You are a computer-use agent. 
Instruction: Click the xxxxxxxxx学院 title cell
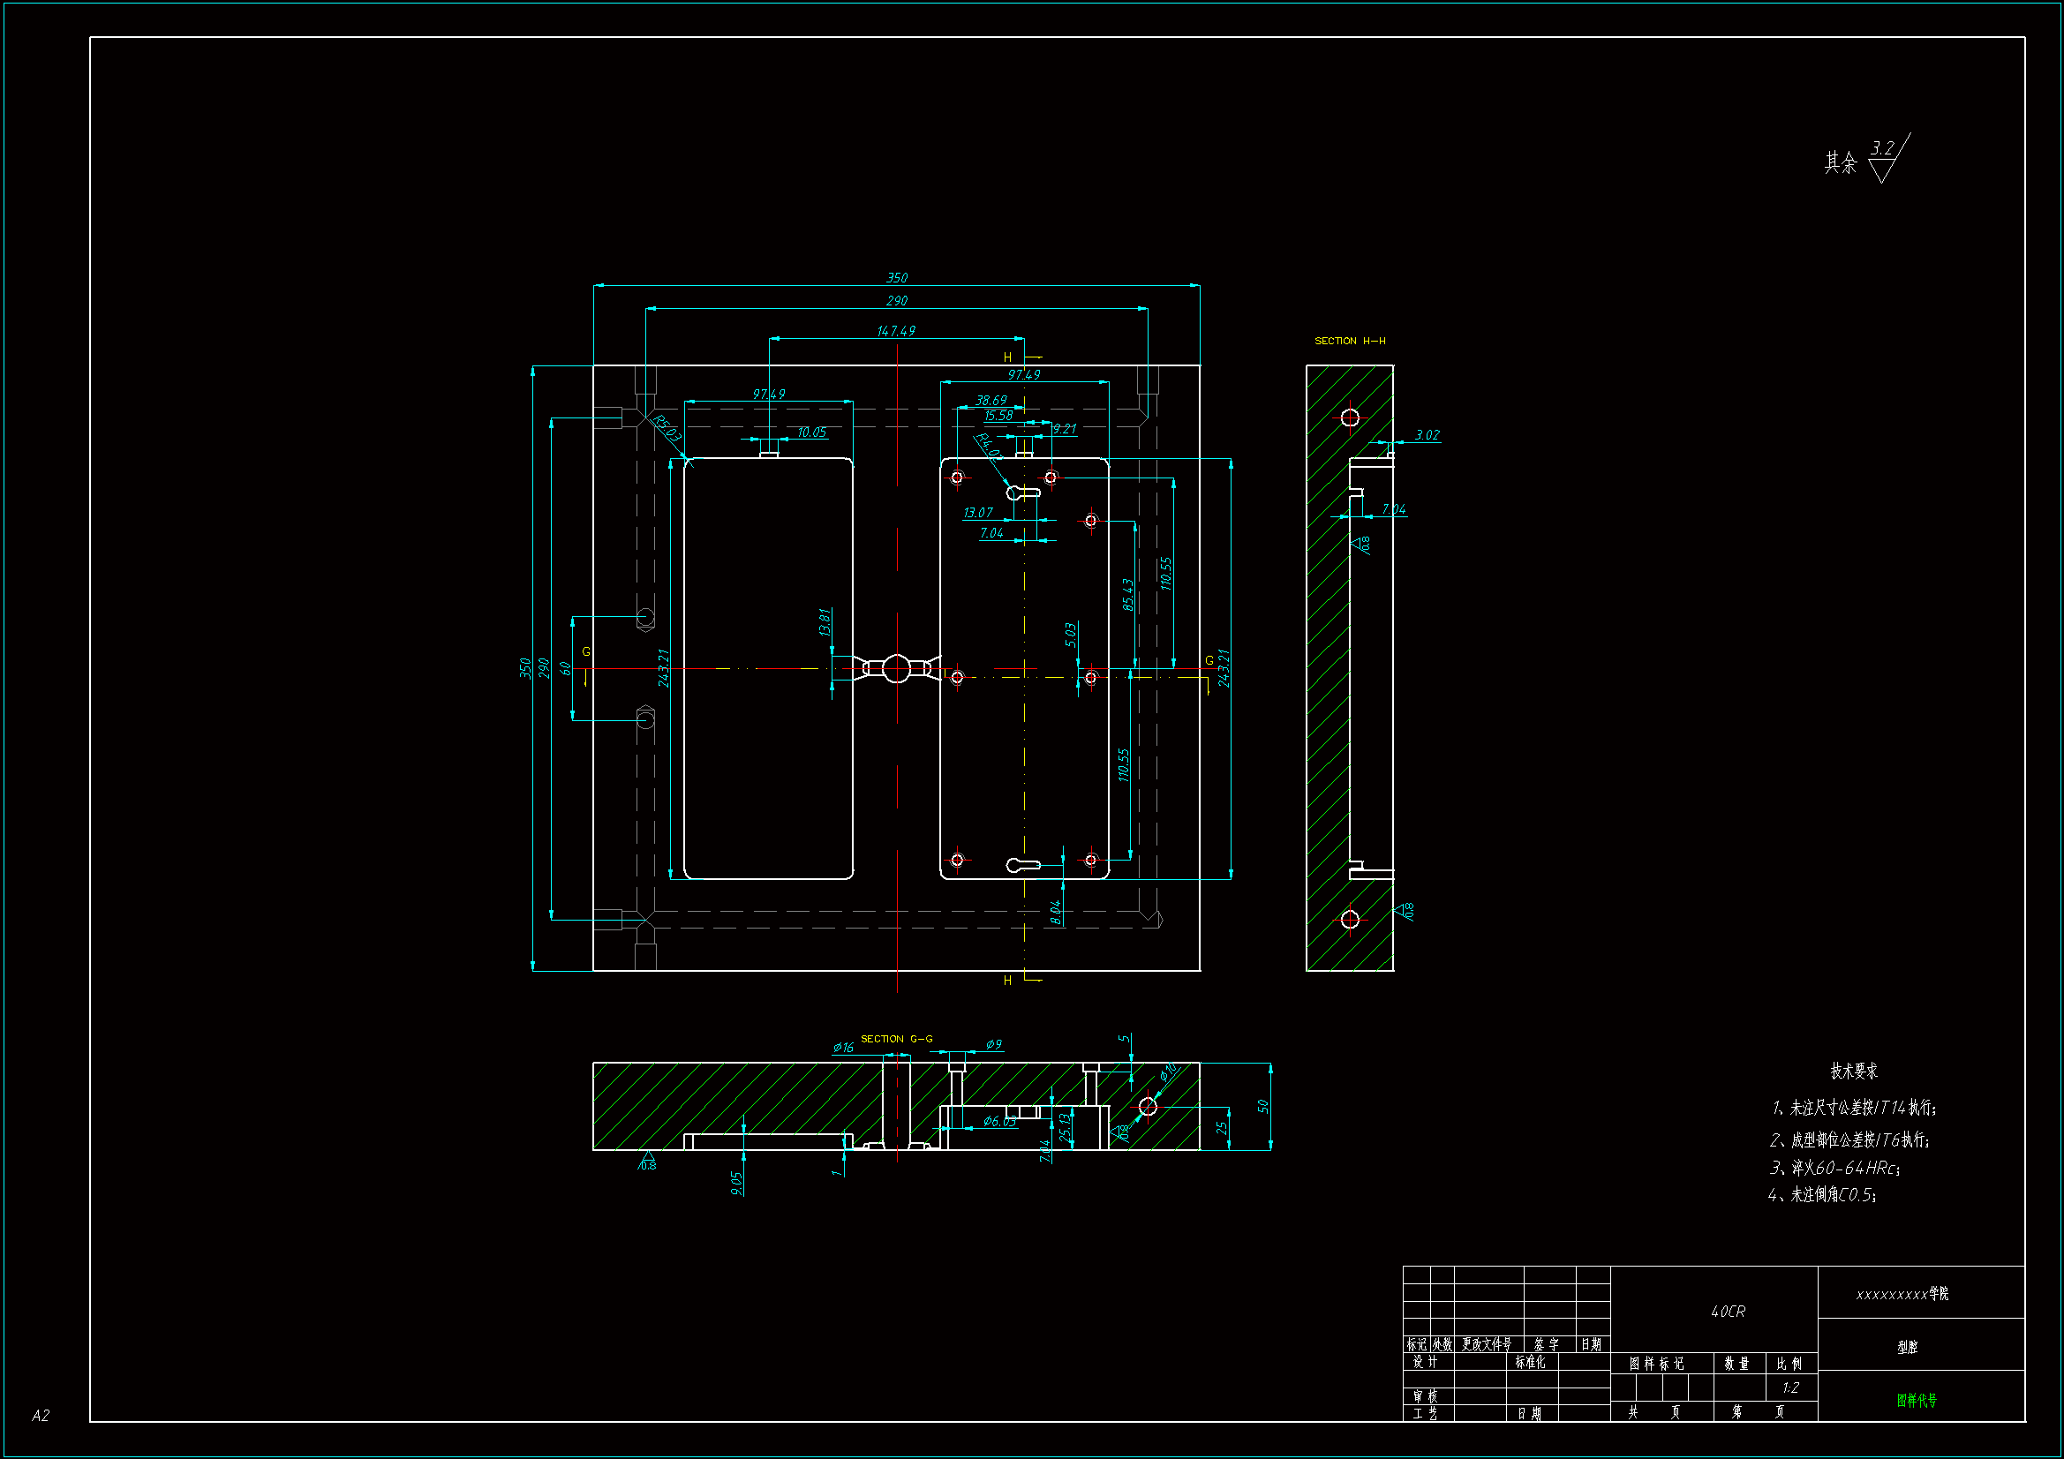(x=1902, y=1294)
